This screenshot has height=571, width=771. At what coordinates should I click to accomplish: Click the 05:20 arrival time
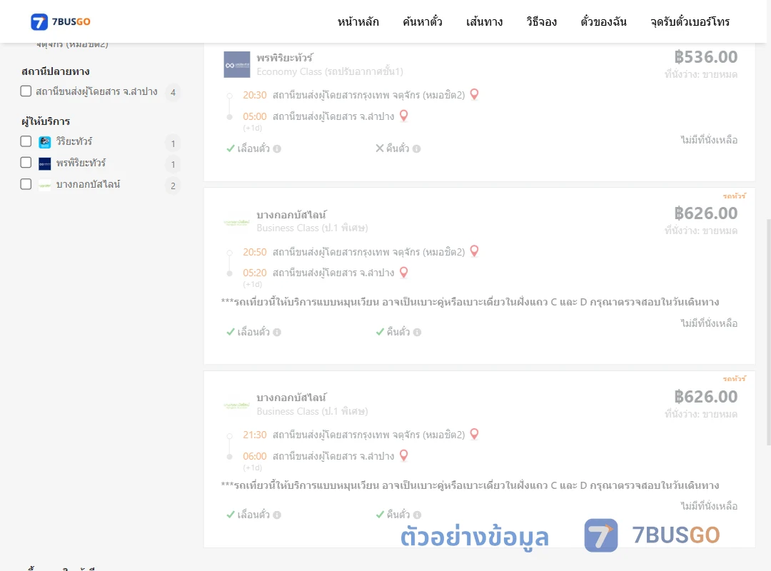point(255,273)
